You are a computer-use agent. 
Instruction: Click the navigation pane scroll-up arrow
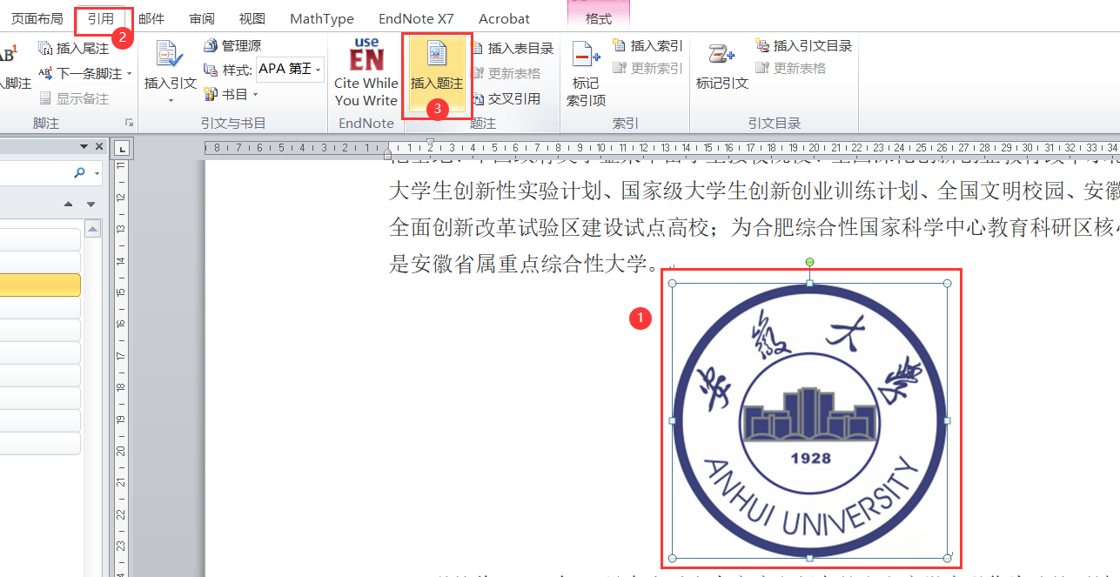click(91, 230)
